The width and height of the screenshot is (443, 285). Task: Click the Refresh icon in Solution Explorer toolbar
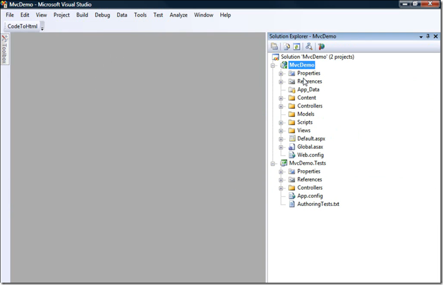(x=296, y=47)
